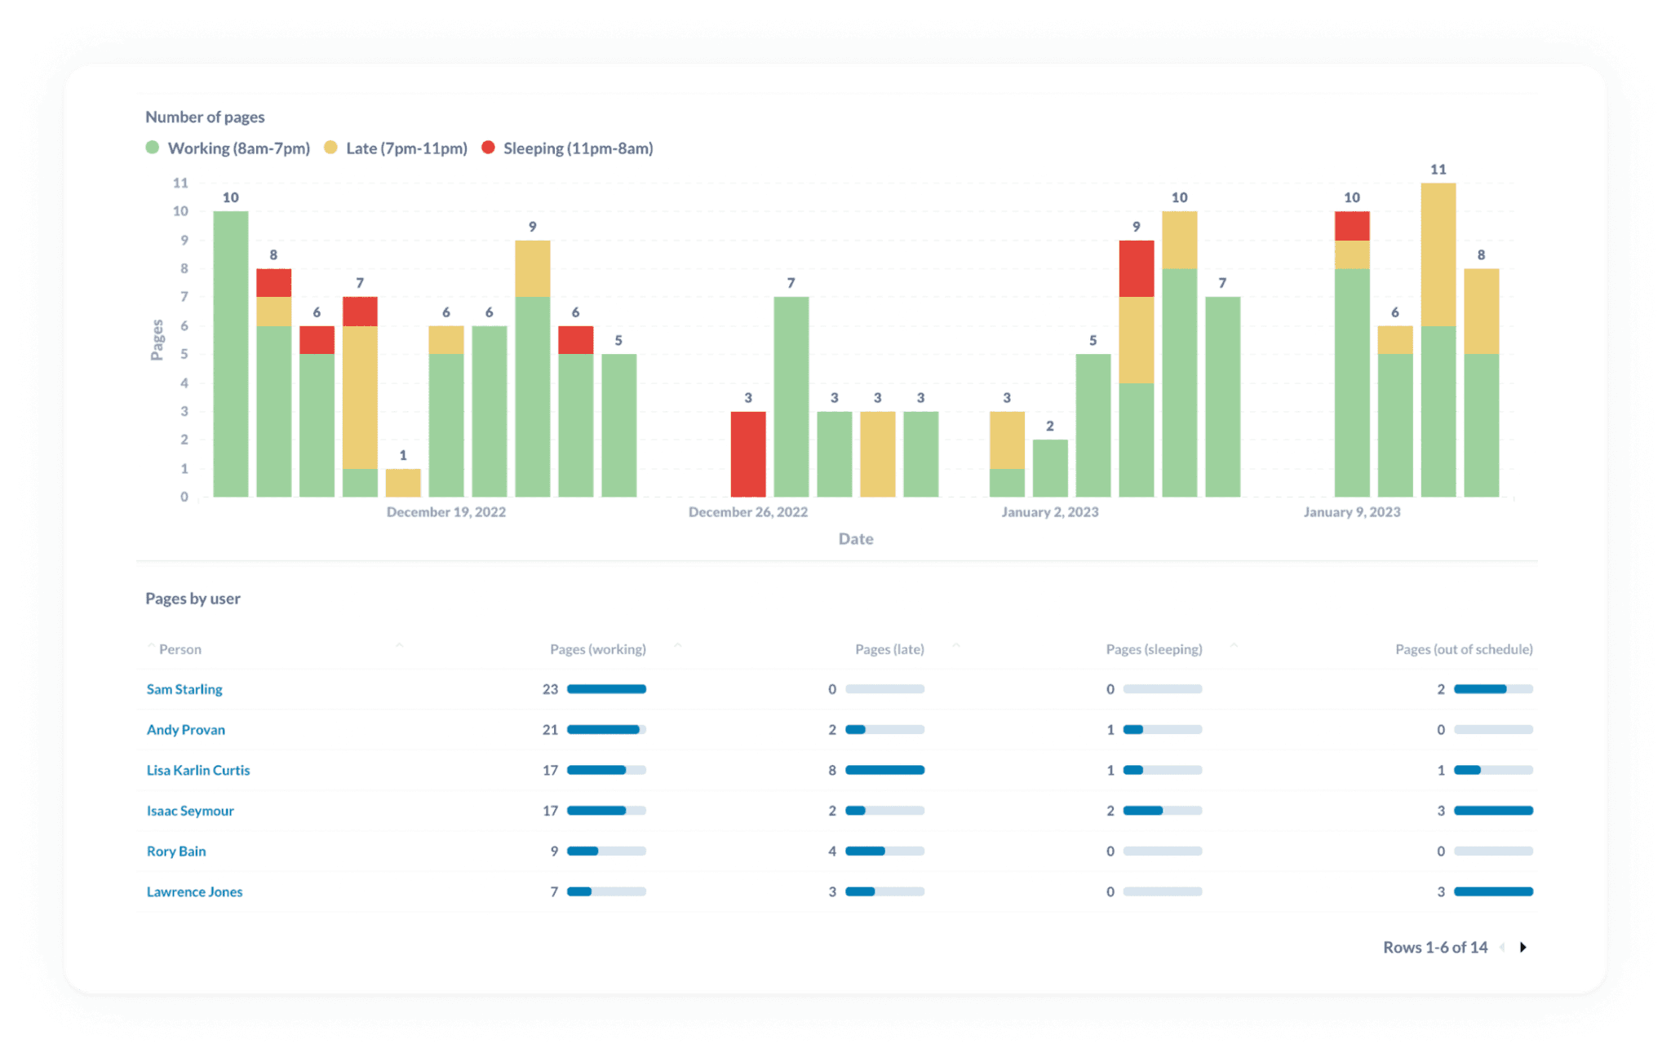Click Andy Provan's name in table
This screenshot has width=1671, height=1057.
point(186,730)
